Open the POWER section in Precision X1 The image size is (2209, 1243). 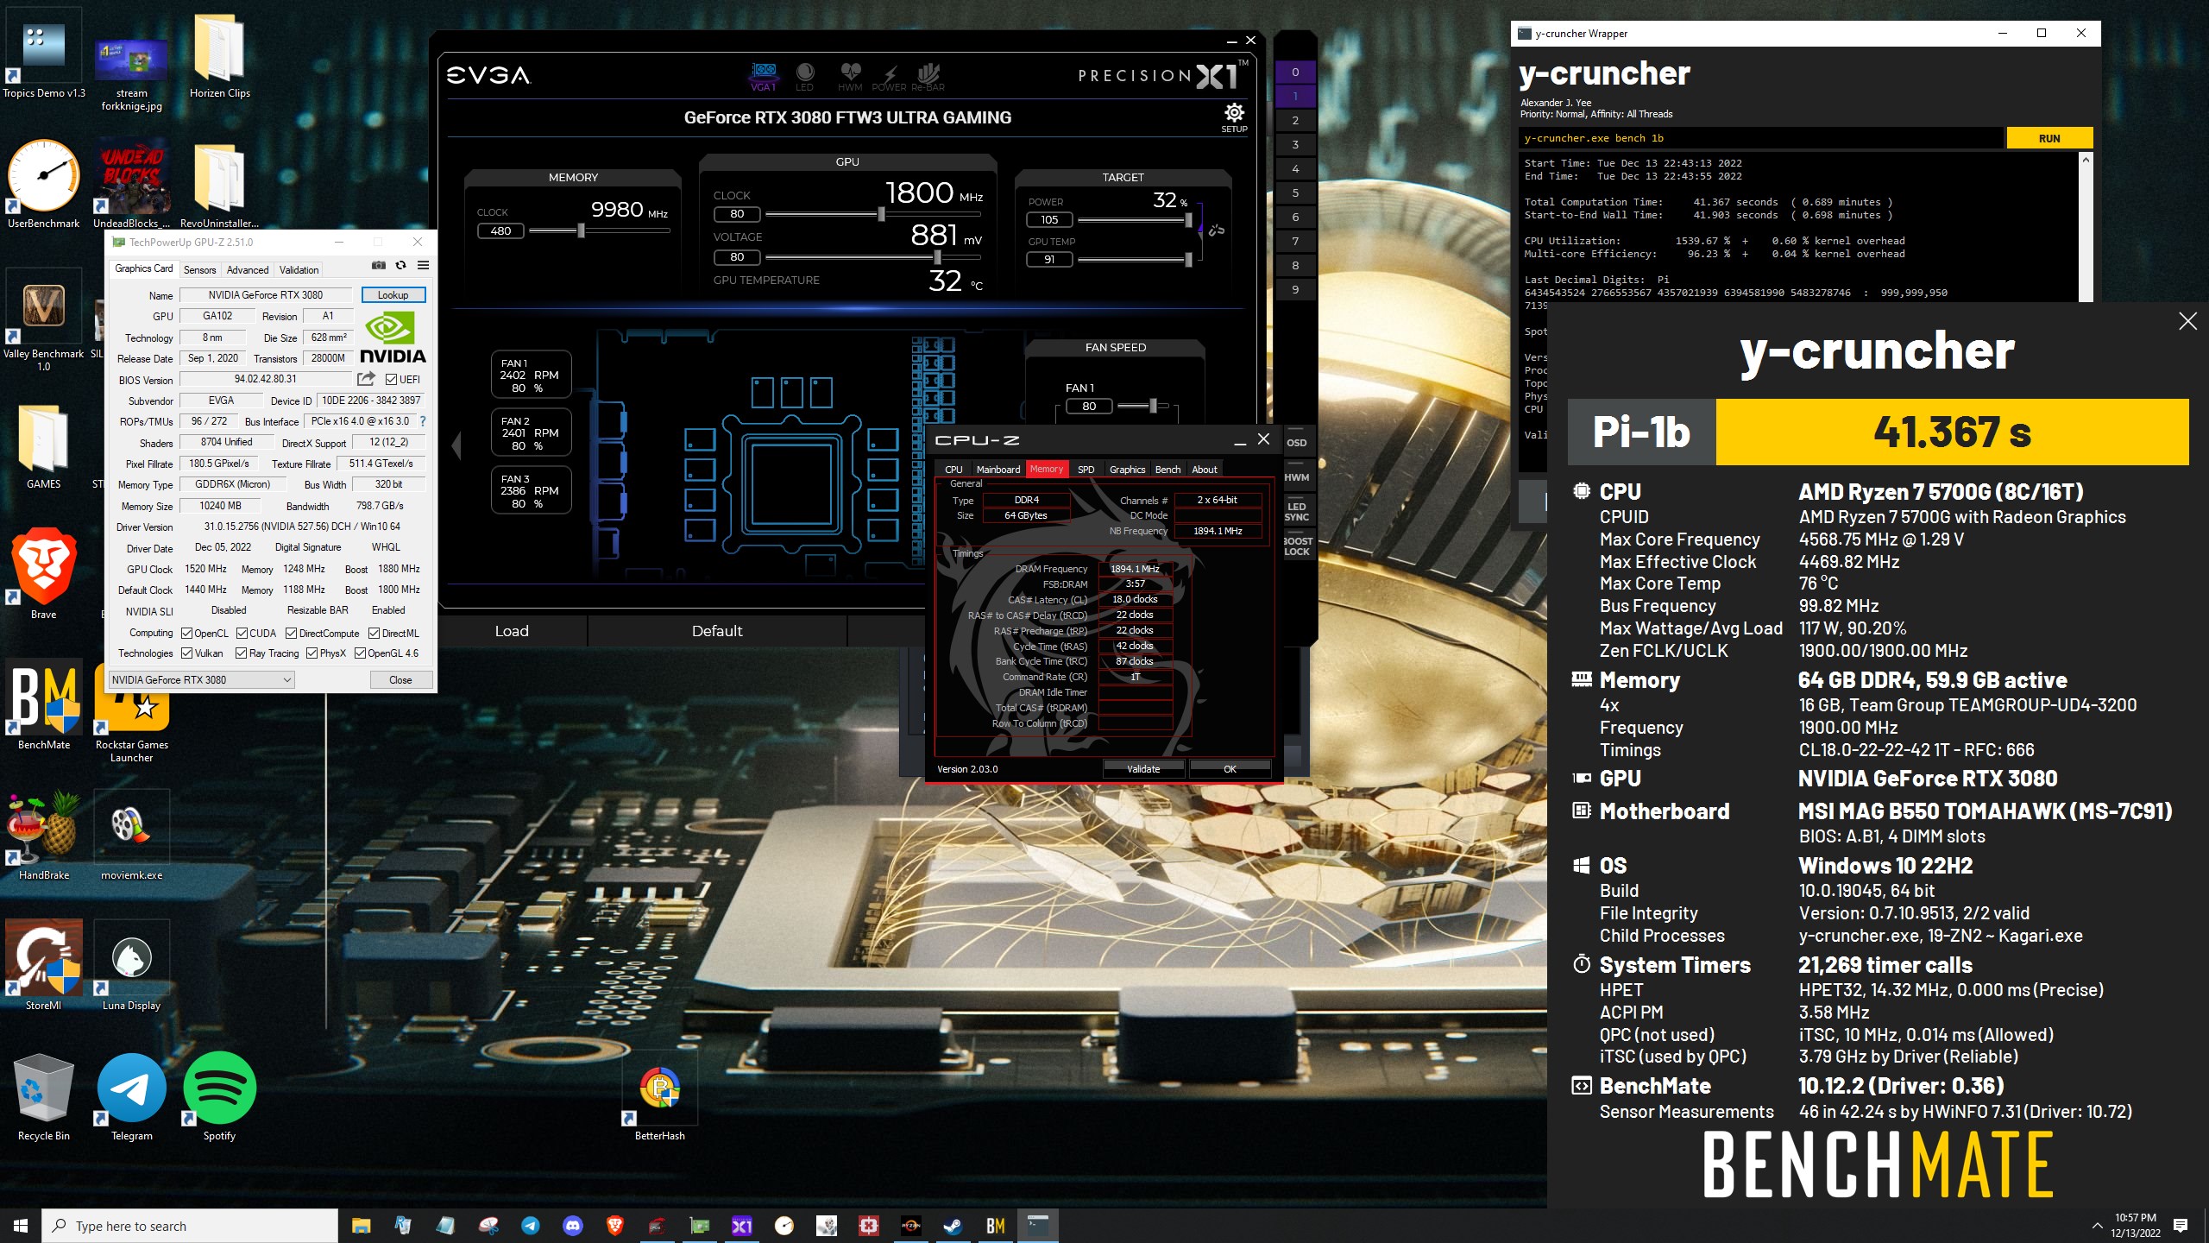(889, 76)
